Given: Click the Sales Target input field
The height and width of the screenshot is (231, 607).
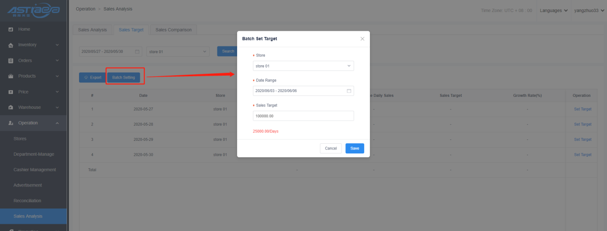Looking at the screenshot, I should point(303,116).
